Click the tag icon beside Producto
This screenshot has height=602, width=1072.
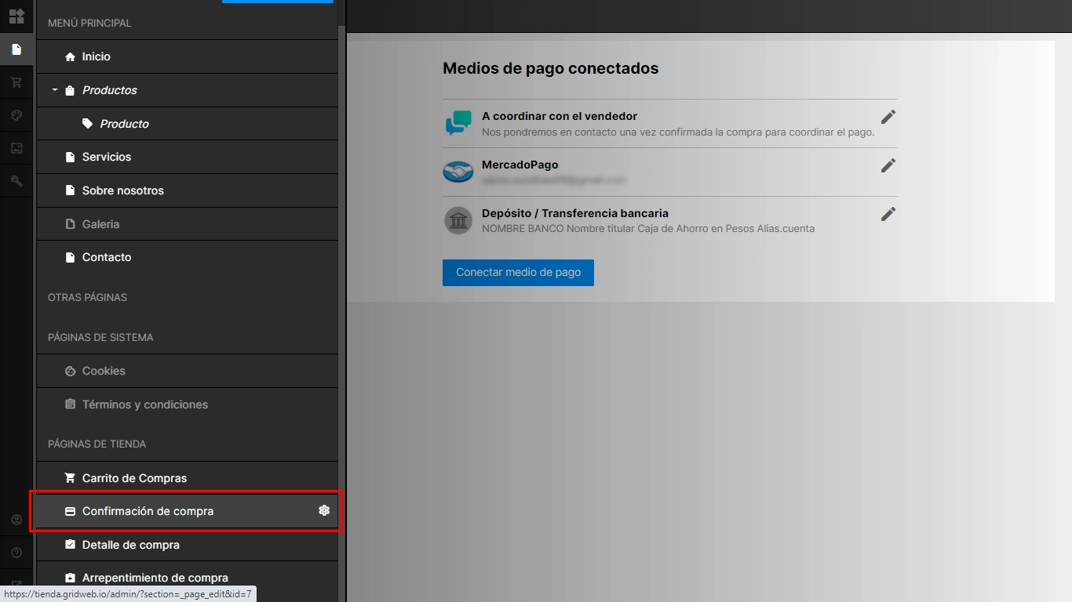[x=87, y=124]
